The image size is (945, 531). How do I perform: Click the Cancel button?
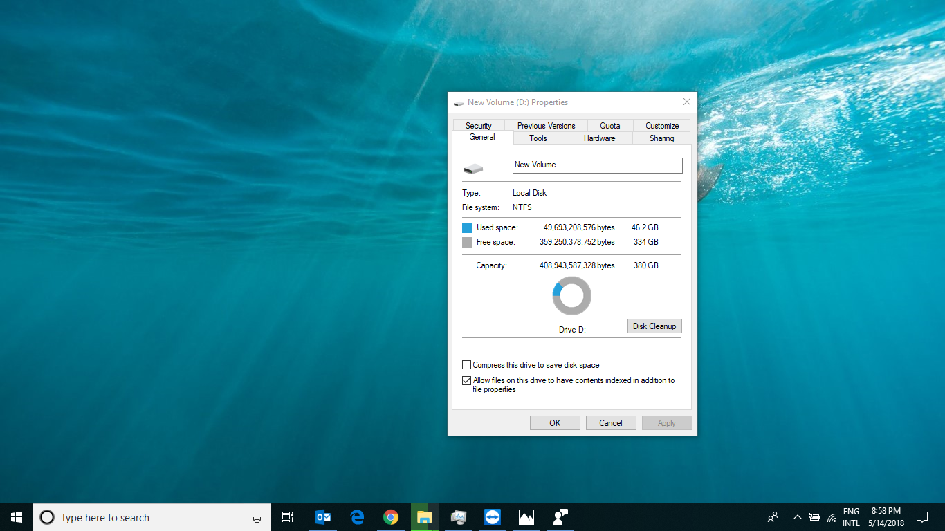click(610, 423)
